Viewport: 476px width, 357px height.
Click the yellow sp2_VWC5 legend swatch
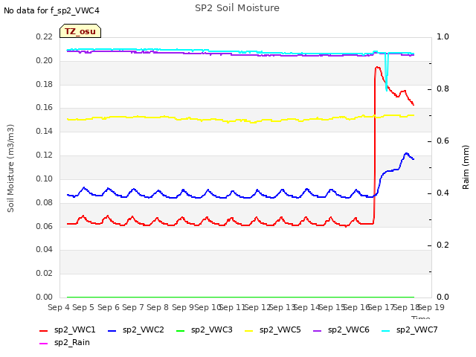pyautogui.click(x=249, y=330)
